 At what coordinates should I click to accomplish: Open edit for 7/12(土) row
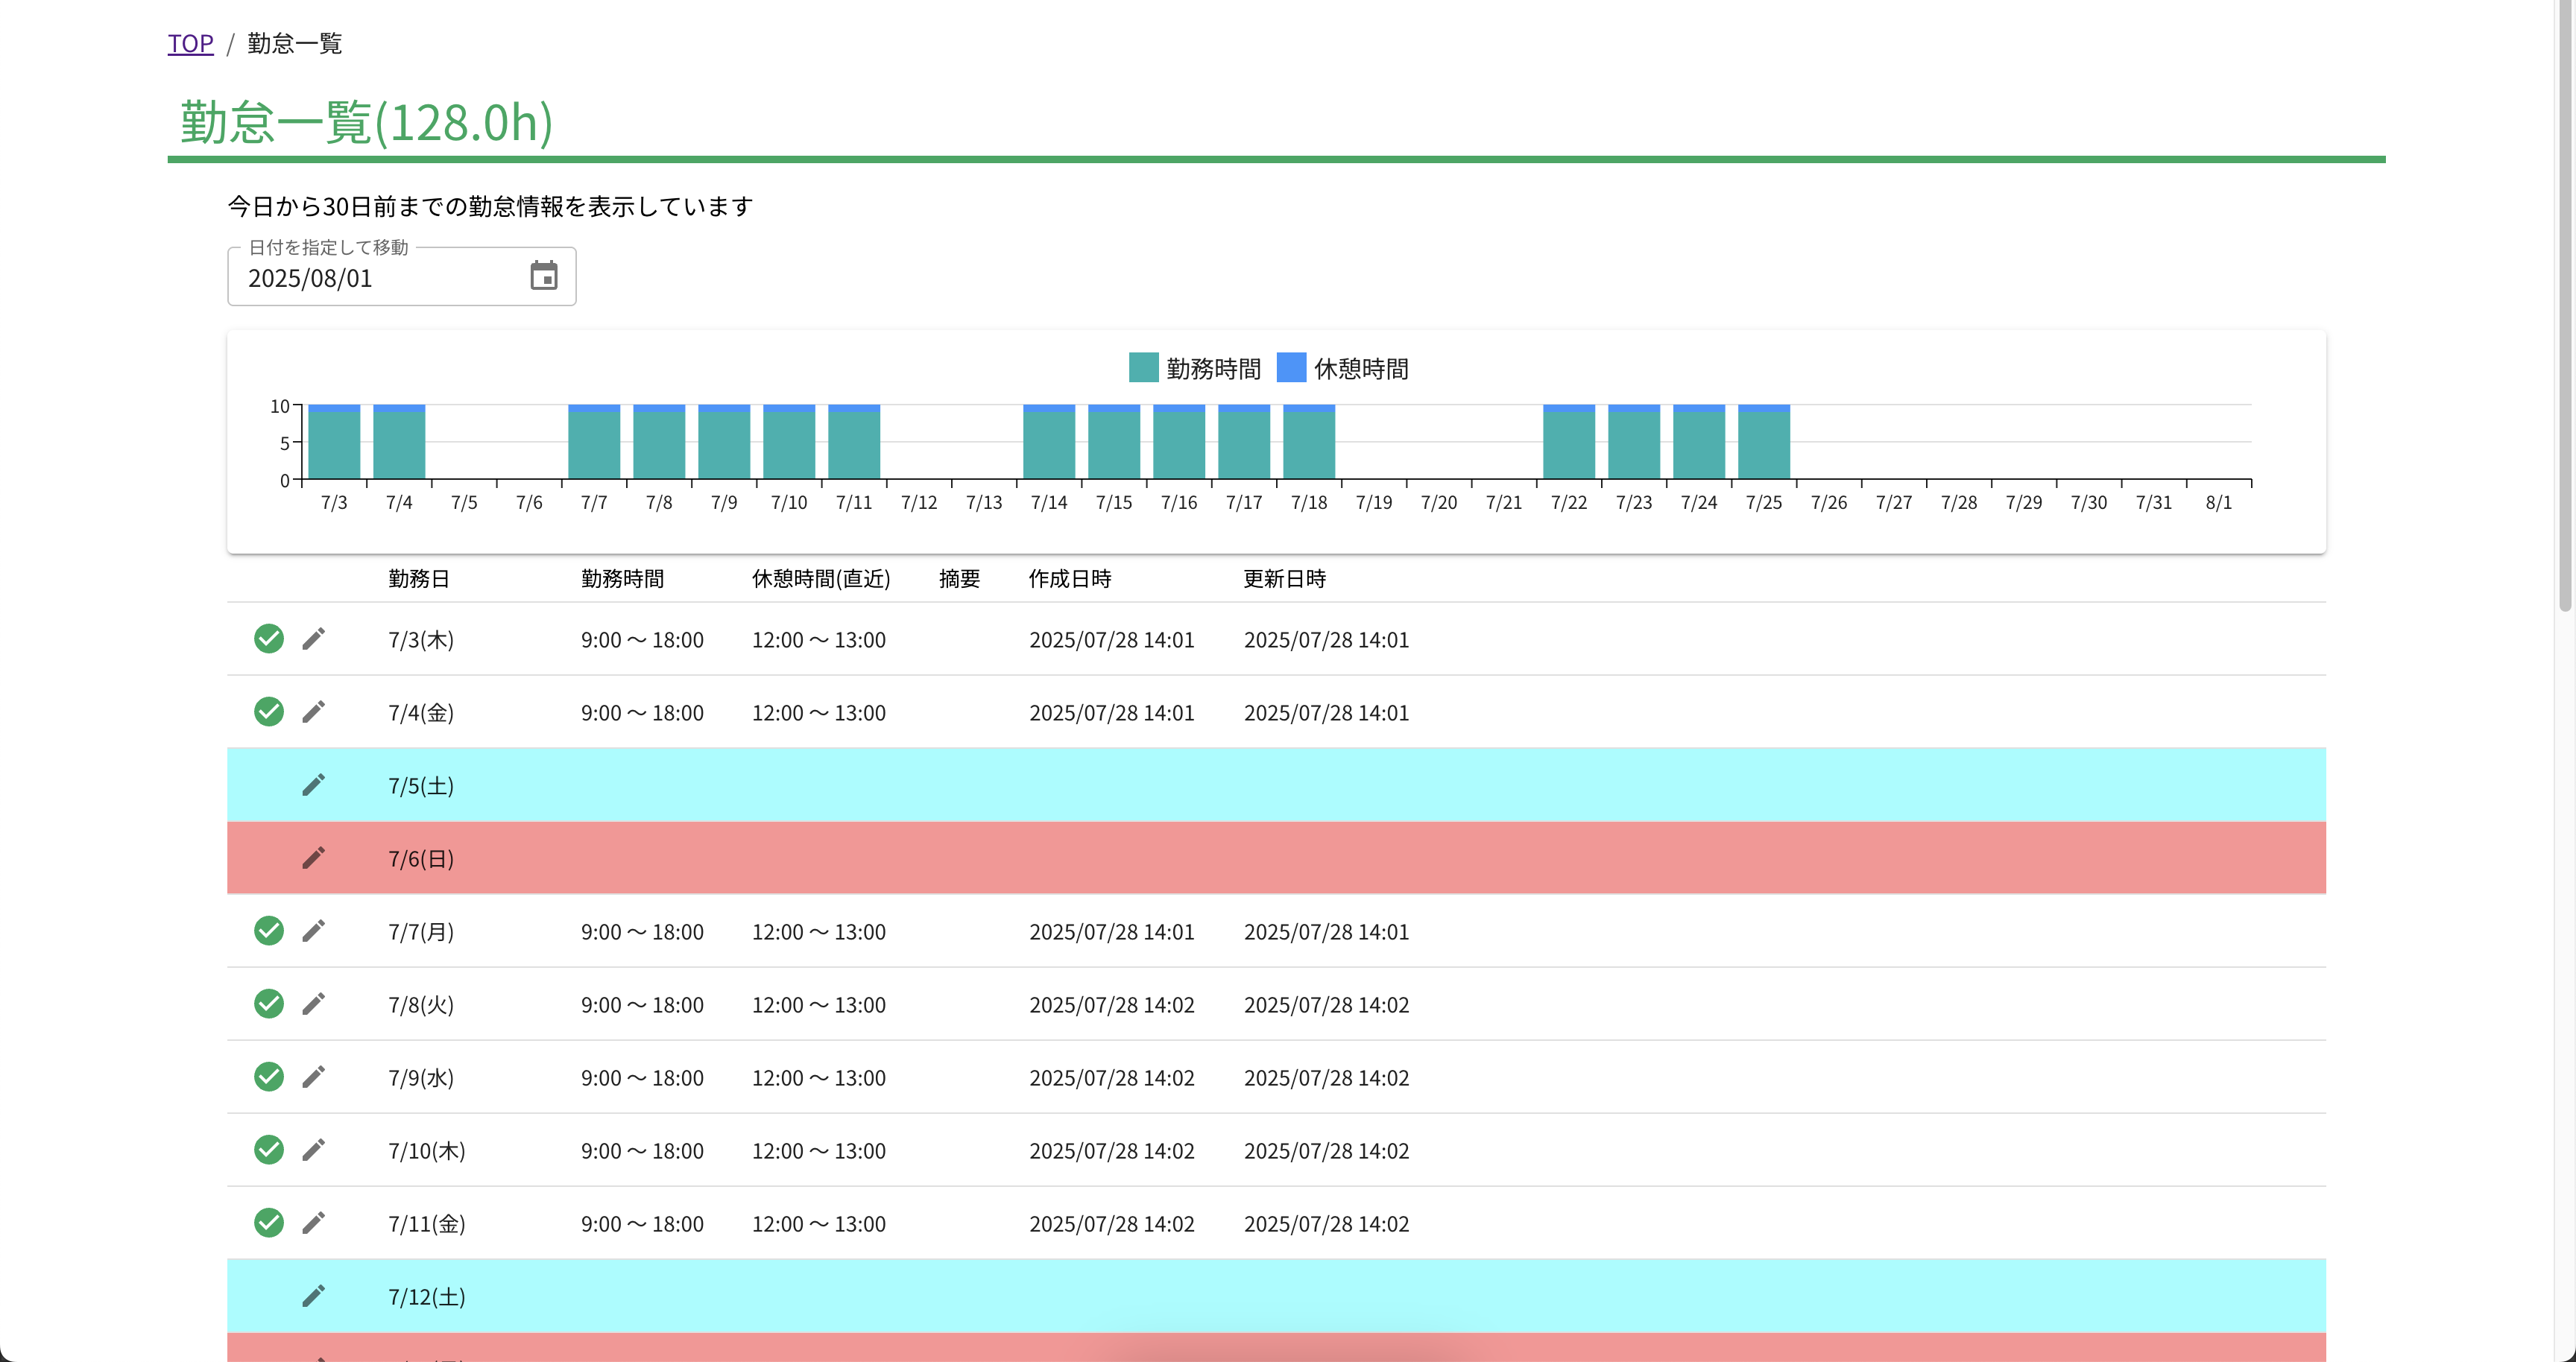pos(313,1295)
